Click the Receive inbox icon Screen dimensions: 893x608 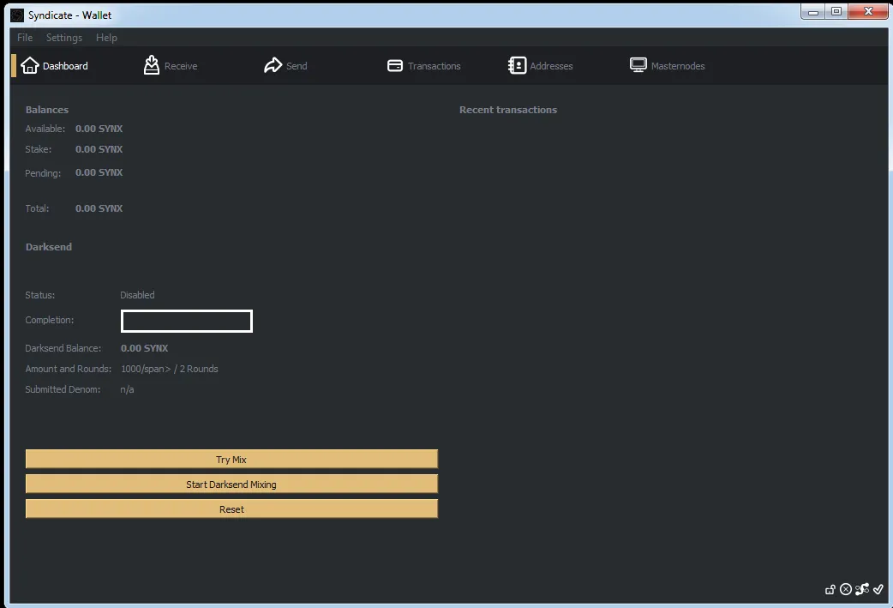[152, 65]
